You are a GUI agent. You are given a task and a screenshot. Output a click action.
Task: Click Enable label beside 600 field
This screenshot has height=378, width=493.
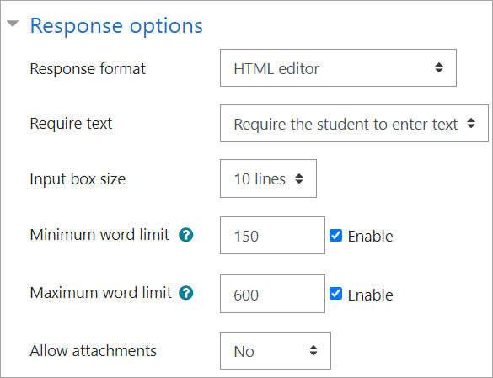370,295
